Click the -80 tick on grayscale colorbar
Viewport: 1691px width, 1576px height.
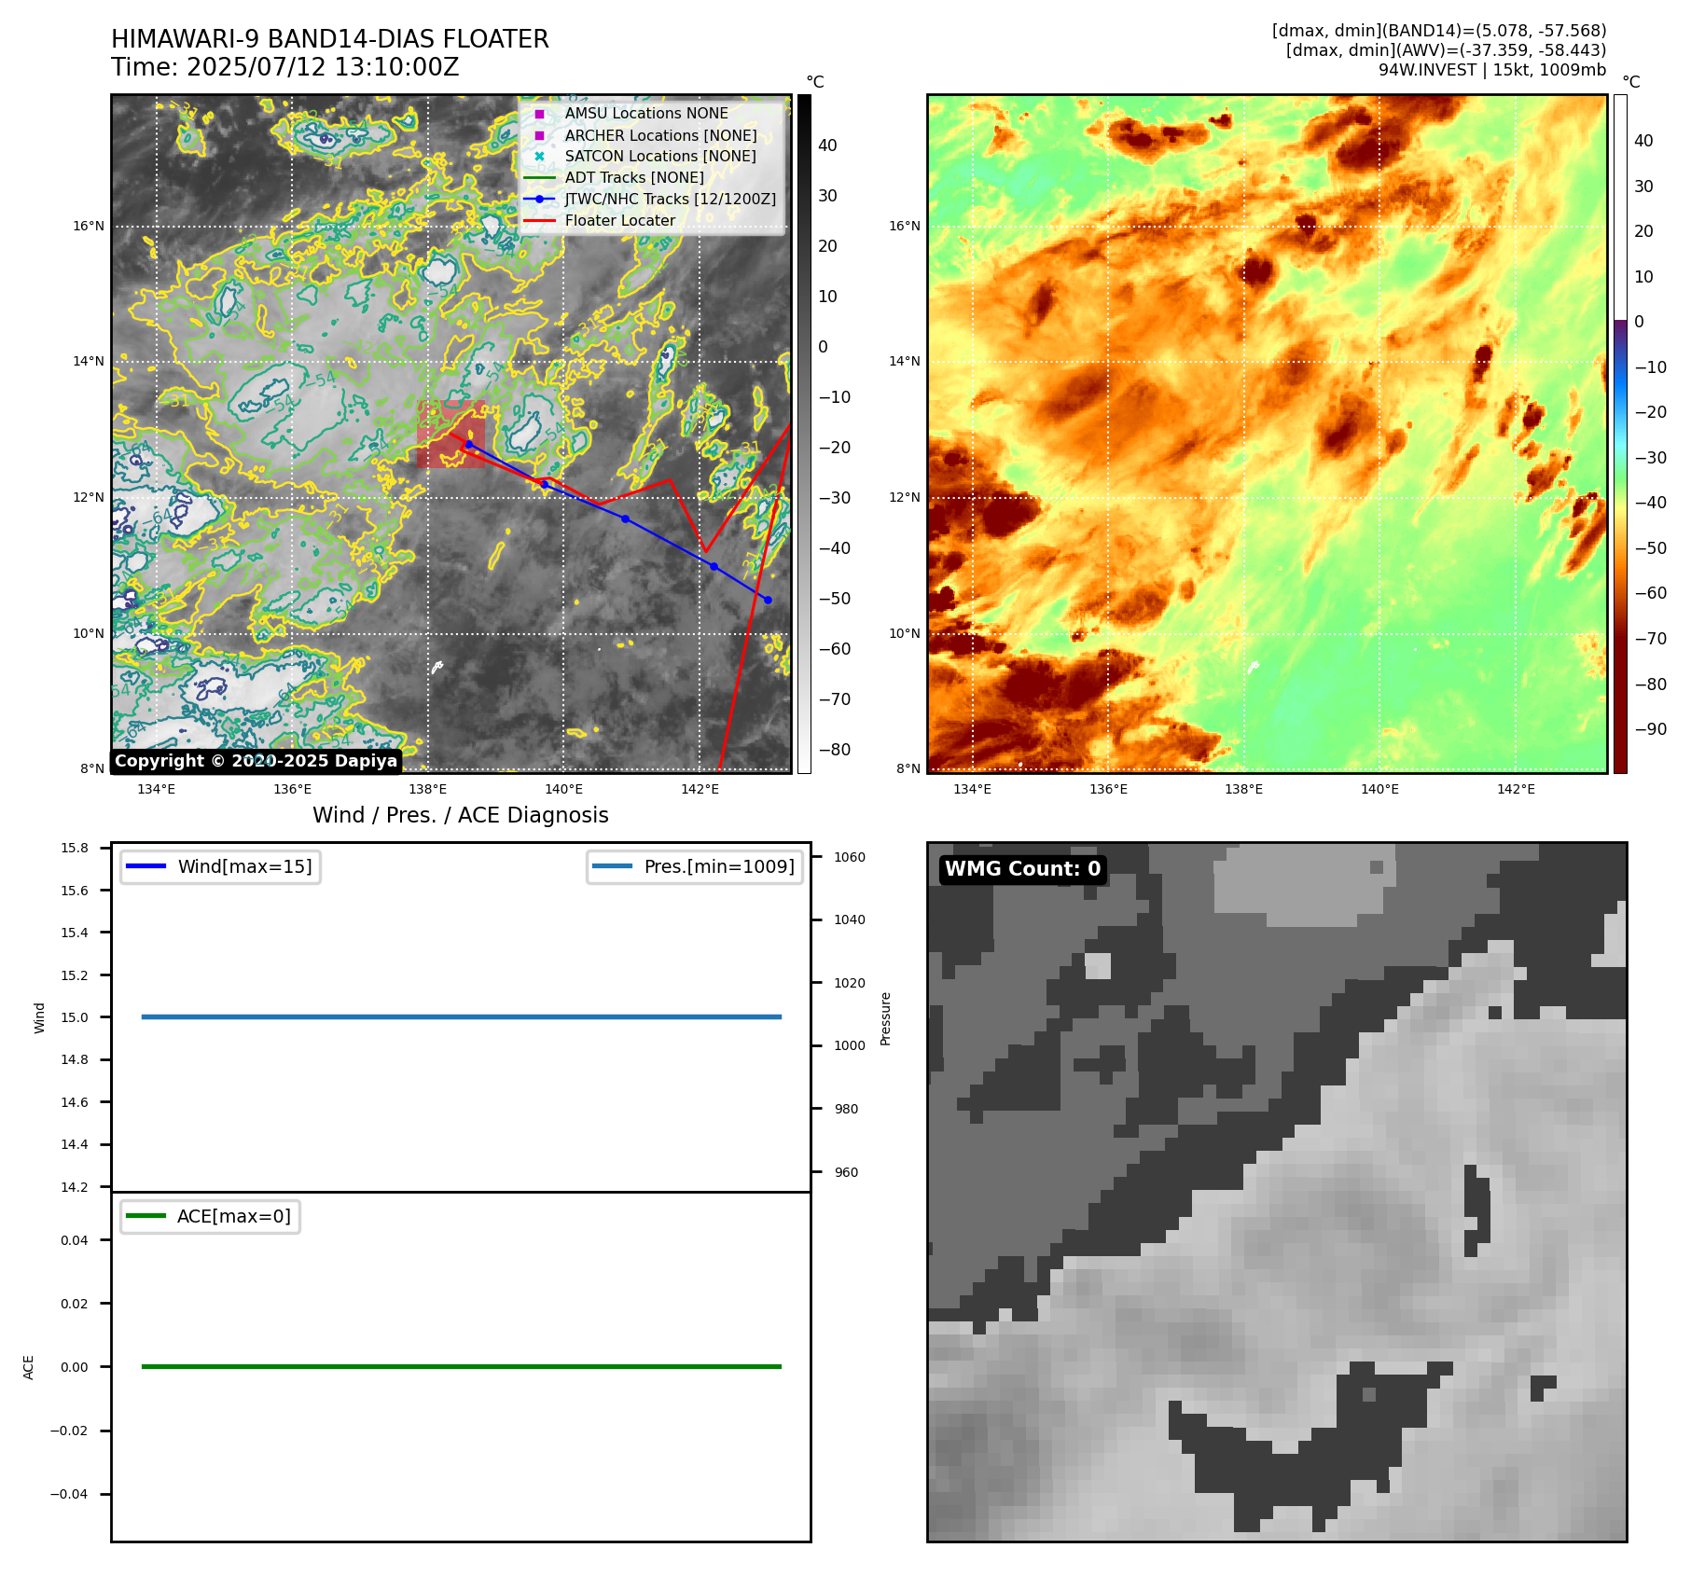[834, 750]
